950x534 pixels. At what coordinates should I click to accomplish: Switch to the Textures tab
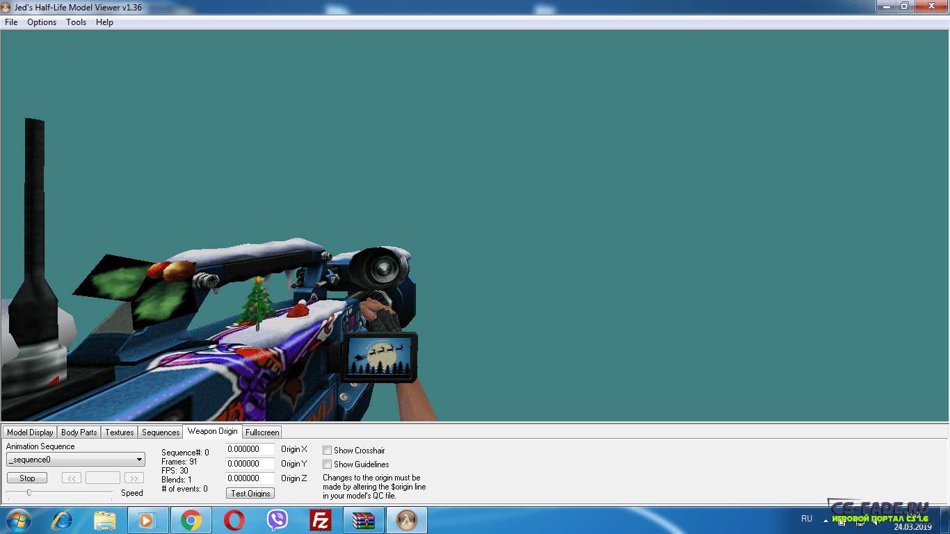coord(120,432)
